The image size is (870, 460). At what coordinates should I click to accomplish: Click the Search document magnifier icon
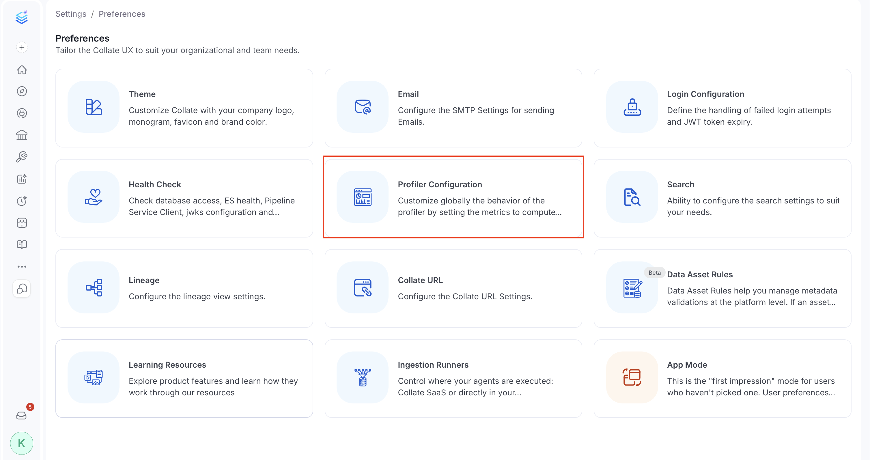(x=632, y=197)
